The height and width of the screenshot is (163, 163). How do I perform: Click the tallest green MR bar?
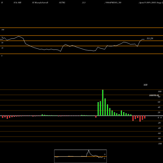[103, 103]
